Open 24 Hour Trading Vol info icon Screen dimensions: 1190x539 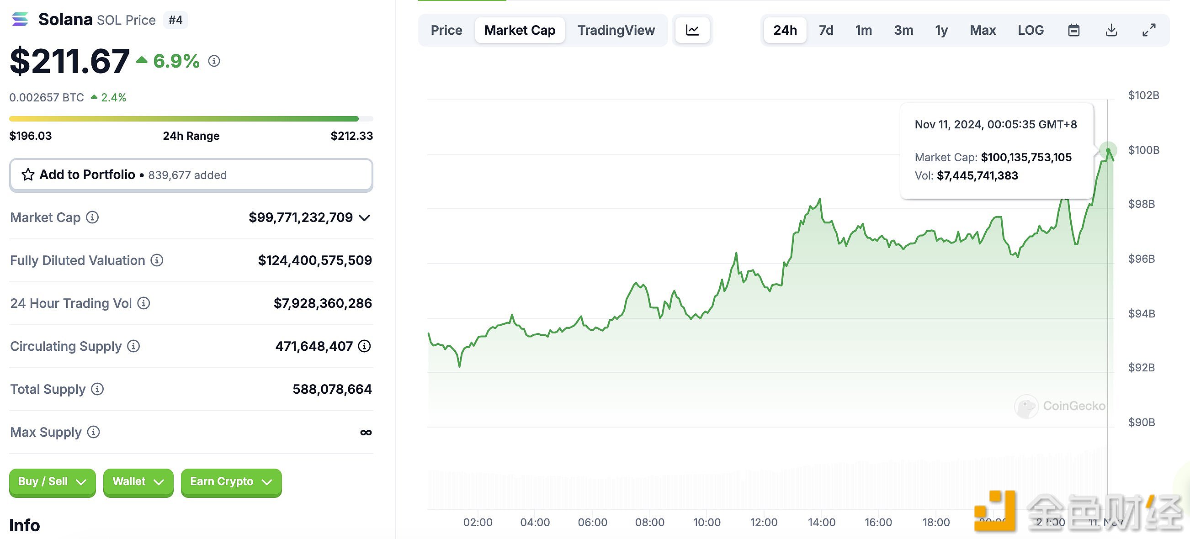pyautogui.click(x=143, y=303)
